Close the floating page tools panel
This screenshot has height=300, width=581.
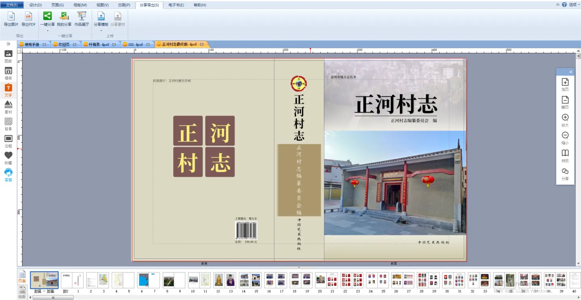(x=571, y=72)
